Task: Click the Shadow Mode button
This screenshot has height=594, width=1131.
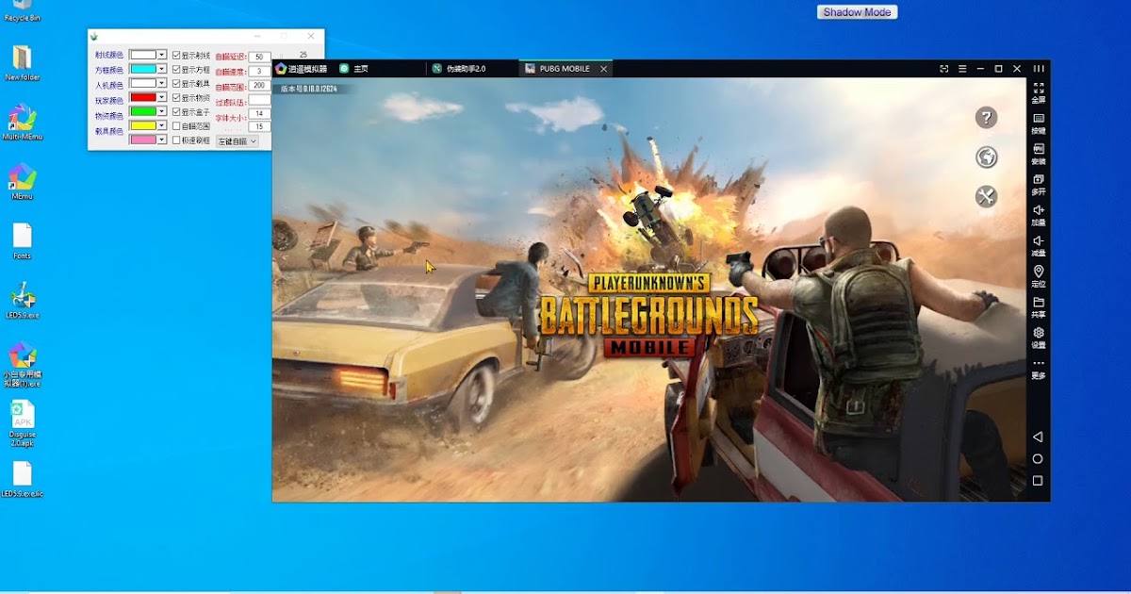Action: pos(857,12)
